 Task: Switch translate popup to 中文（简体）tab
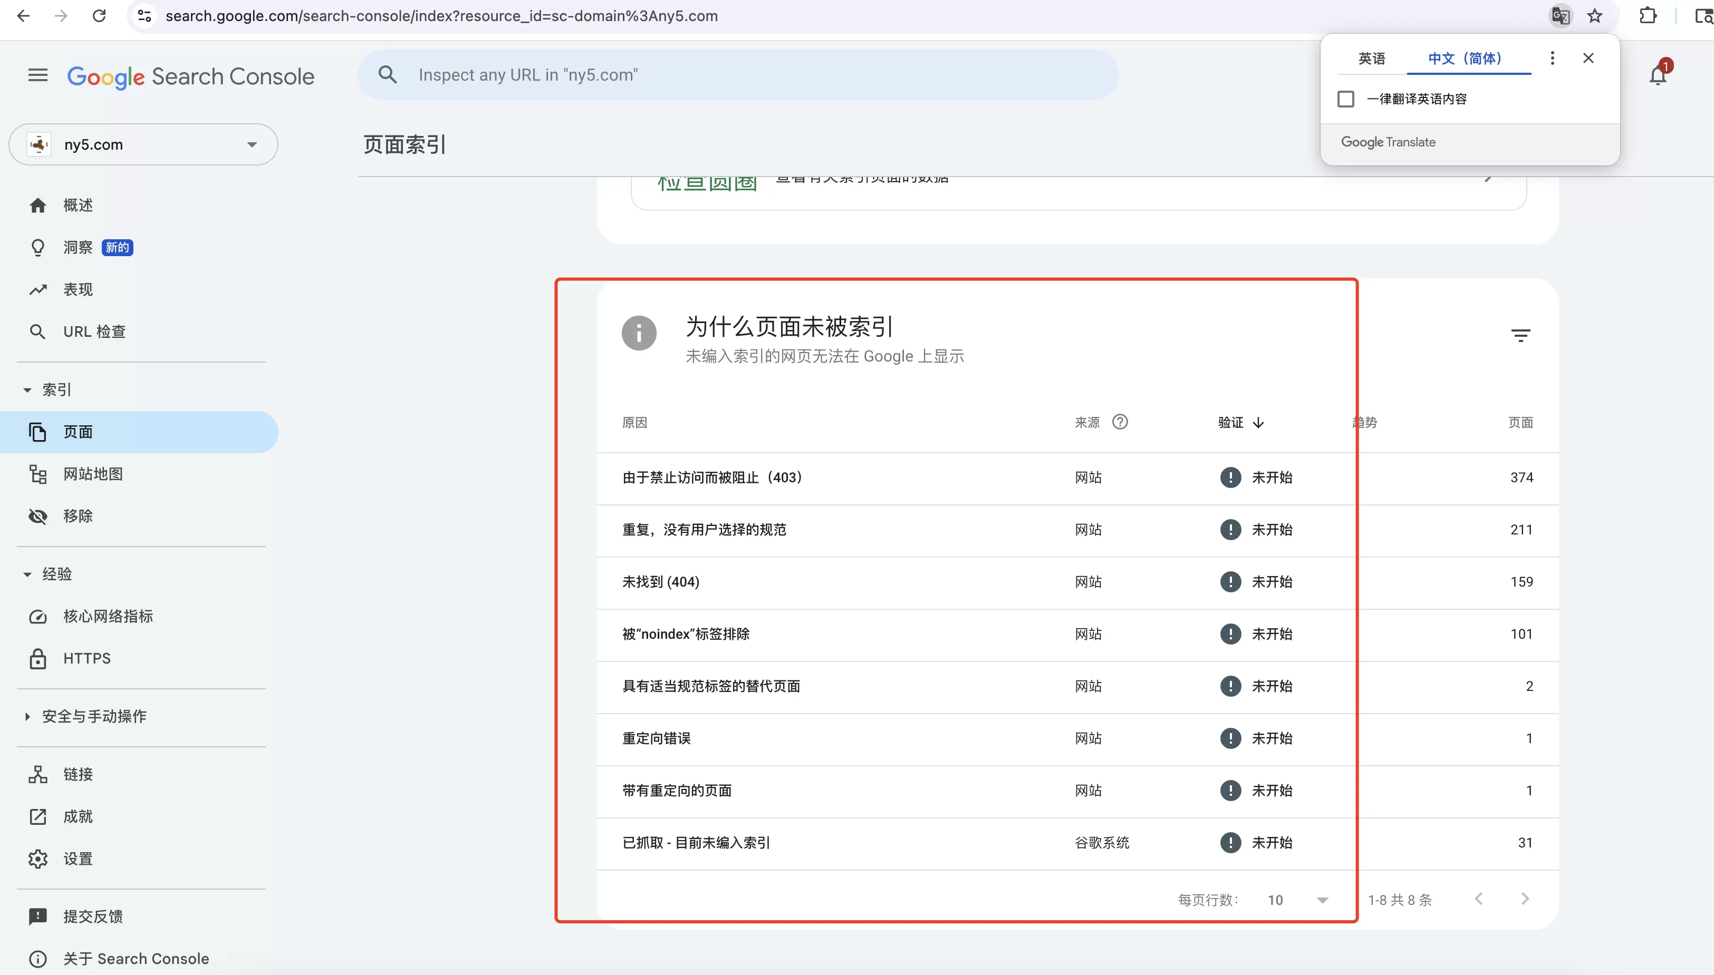(1469, 58)
